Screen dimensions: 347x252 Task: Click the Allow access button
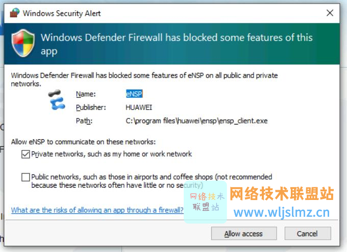244,234
